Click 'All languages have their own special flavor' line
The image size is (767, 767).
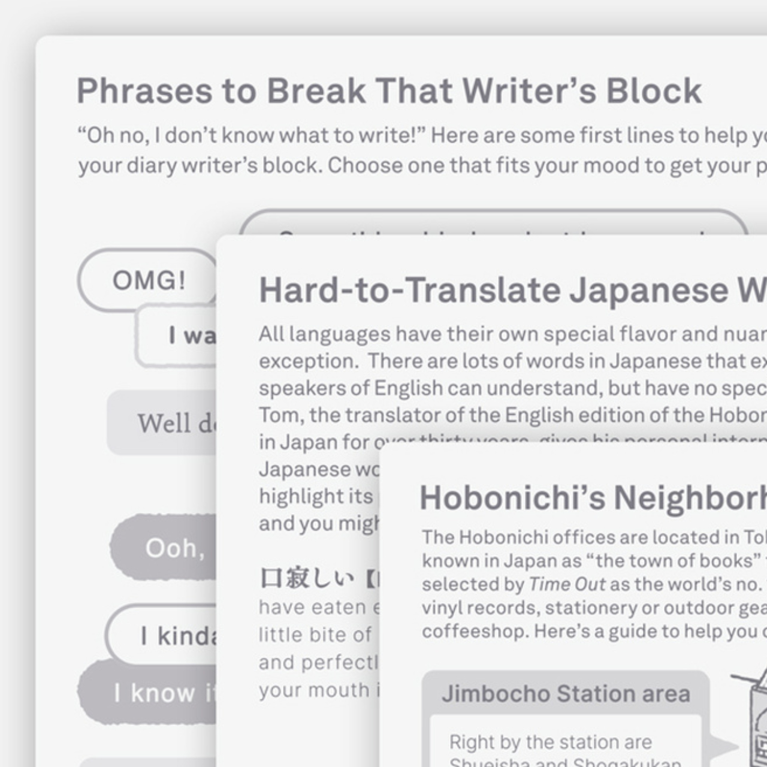(512, 334)
